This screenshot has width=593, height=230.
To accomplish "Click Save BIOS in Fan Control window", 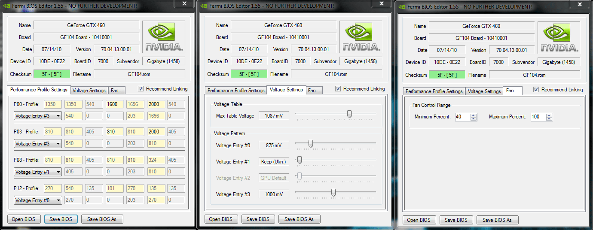I will 456,220.
